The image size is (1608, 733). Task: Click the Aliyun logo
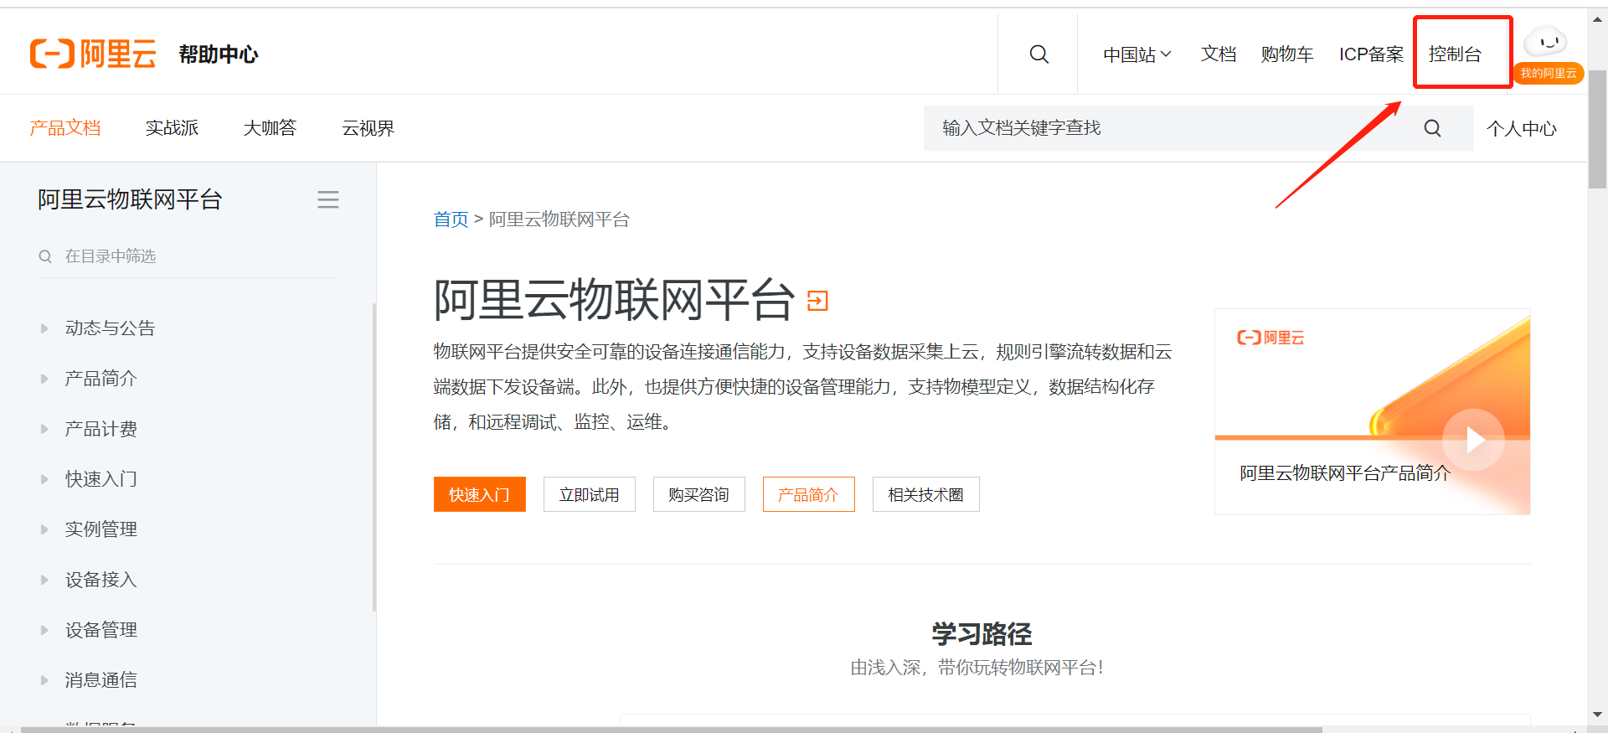93,54
